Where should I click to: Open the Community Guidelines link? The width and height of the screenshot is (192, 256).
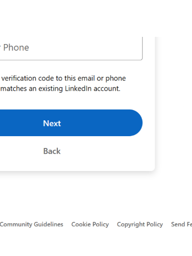32,224
